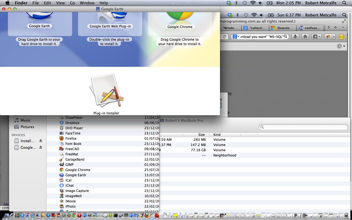Open Spotlight search in top menu bar
This screenshot has width=352, height=220.
click(x=344, y=3)
